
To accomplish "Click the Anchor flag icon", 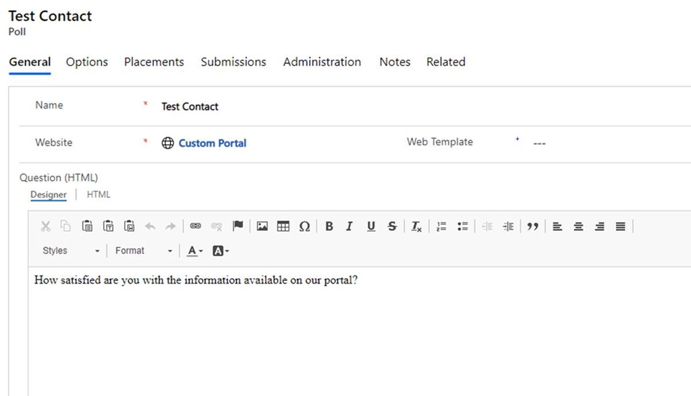I will point(238,227).
